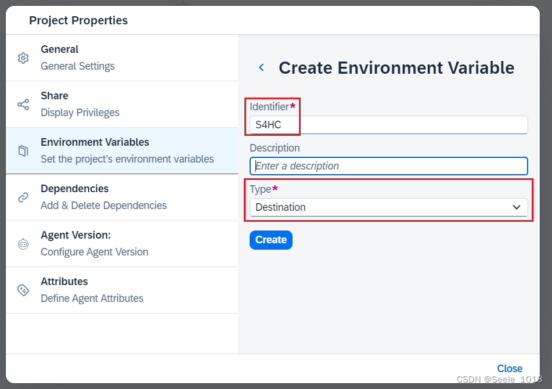Click the Share icon in sidebar
552x389 pixels.
click(x=23, y=105)
